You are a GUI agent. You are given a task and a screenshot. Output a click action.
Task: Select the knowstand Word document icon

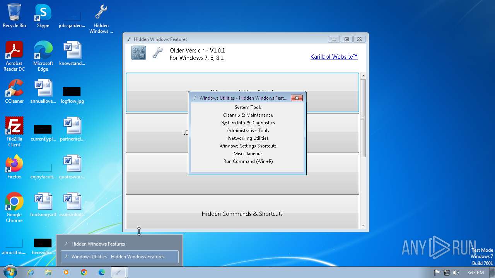(72, 54)
